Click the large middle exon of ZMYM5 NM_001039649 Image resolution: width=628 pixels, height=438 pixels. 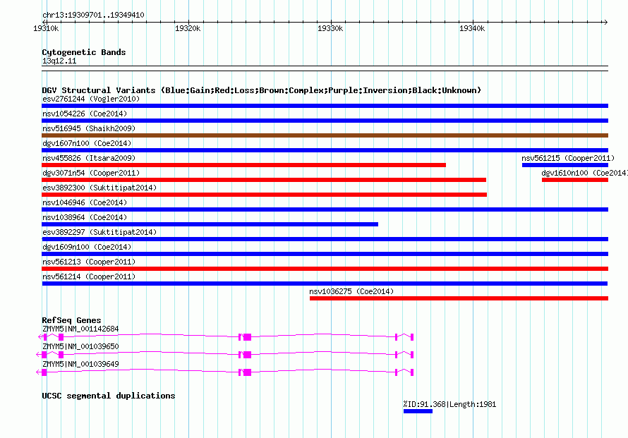click(x=248, y=372)
